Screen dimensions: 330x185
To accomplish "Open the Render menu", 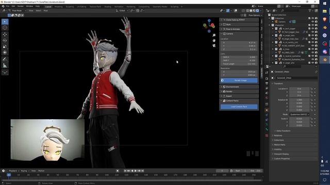I will (21, 6).
